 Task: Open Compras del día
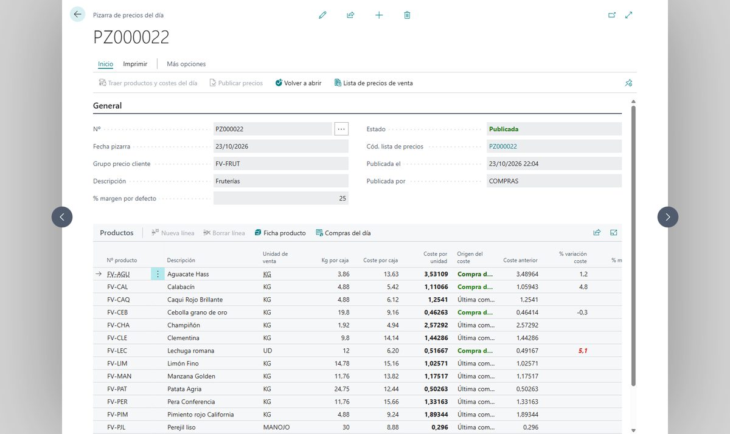pyautogui.click(x=343, y=233)
